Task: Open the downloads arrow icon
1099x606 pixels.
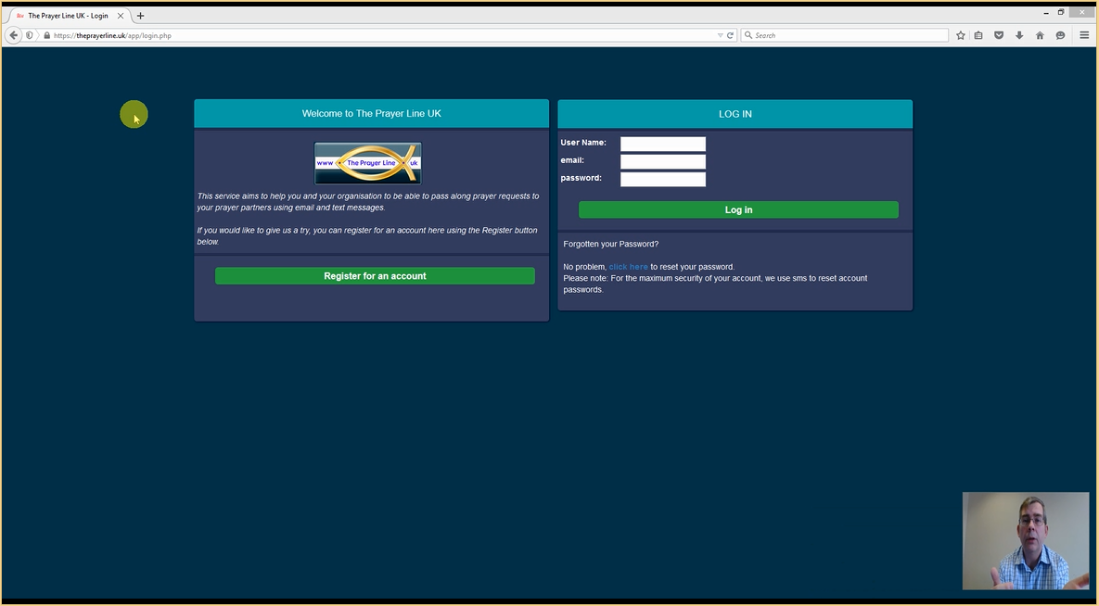Action: tap(1019, 35)
